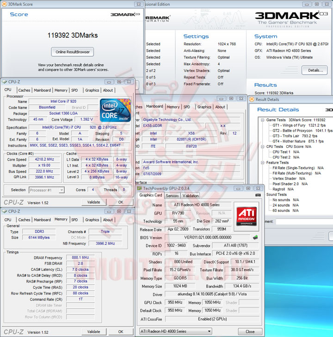The width and height of the screenshot is (333, 337).
Task: Select Ragtroll tree row
Action: click(283, 190)
